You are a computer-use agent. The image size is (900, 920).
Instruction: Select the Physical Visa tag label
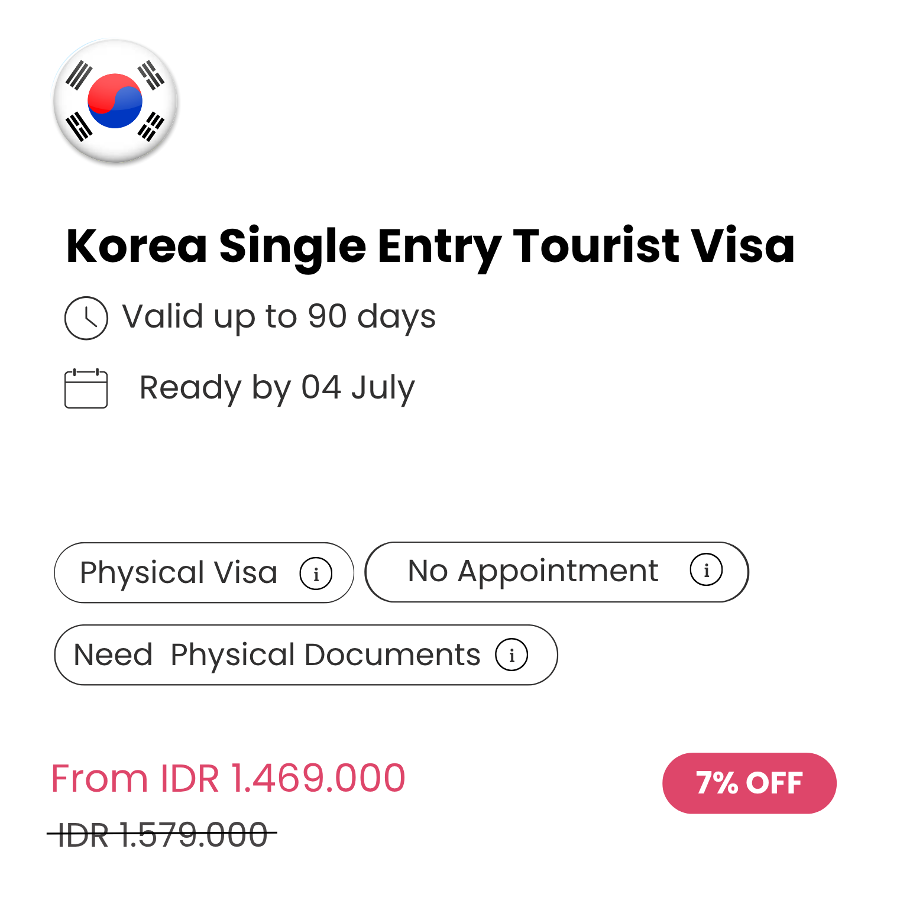(x=179, y=572)
